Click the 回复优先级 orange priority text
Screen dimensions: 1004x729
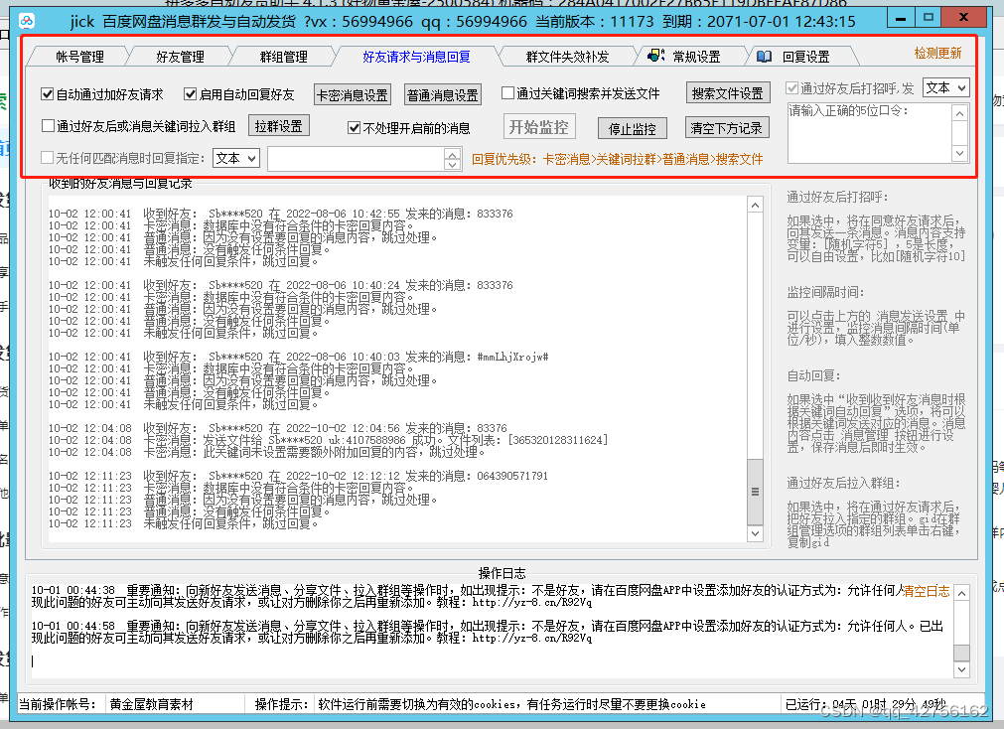pos(618,160)
